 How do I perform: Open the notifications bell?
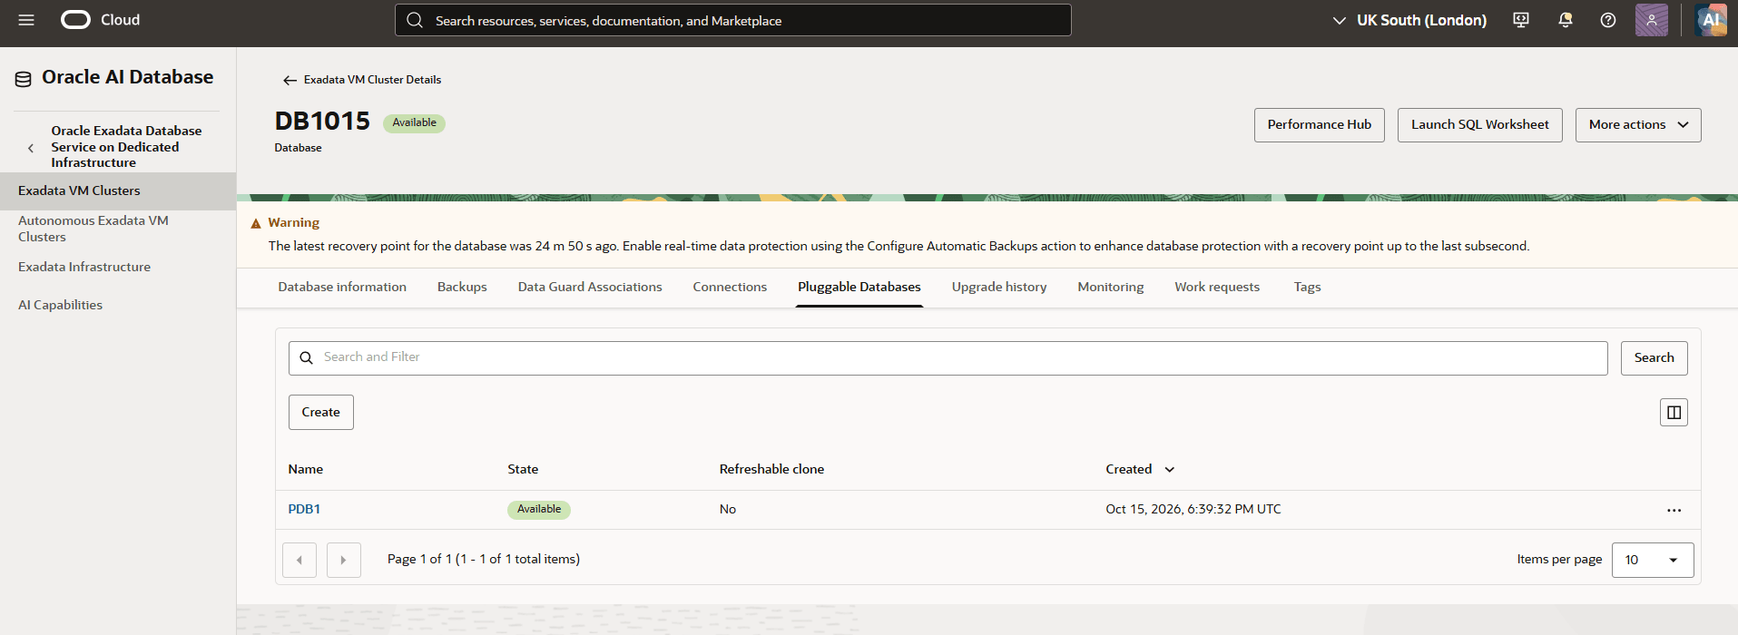tap(1566, 20)
